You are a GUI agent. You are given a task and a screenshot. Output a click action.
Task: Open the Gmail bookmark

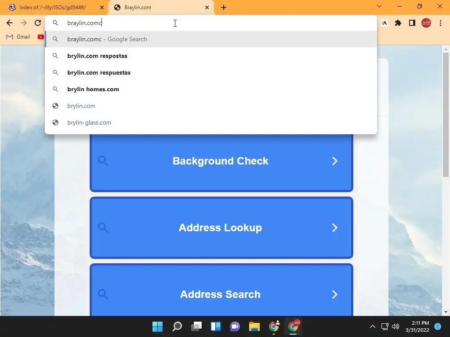point(18,37)
